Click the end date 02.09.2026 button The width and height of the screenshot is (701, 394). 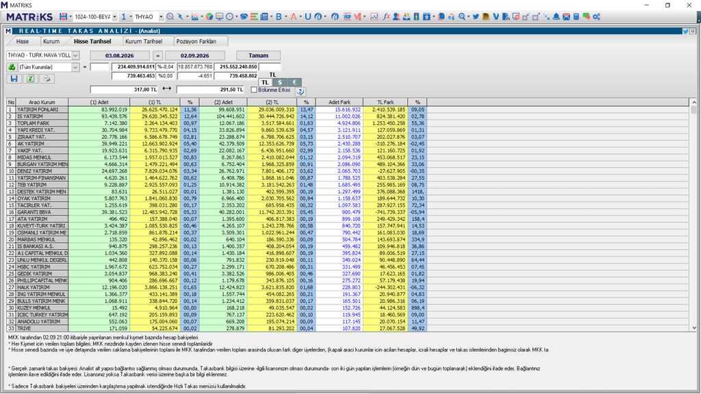point(195,55)
